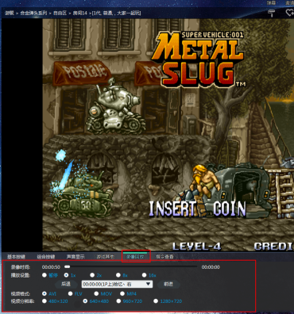
Task: Click the 自由区 breadcrumb link
Action: pos(60,13)
